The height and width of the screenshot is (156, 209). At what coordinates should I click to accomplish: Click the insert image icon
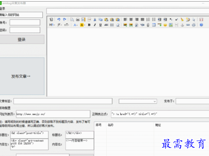tap(125, 25)
